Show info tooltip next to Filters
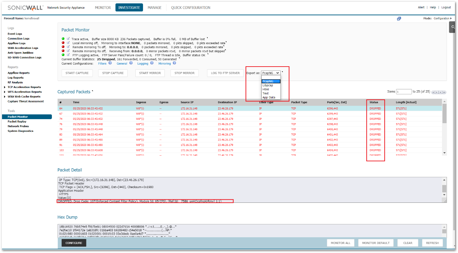 [x=110, y=63]
